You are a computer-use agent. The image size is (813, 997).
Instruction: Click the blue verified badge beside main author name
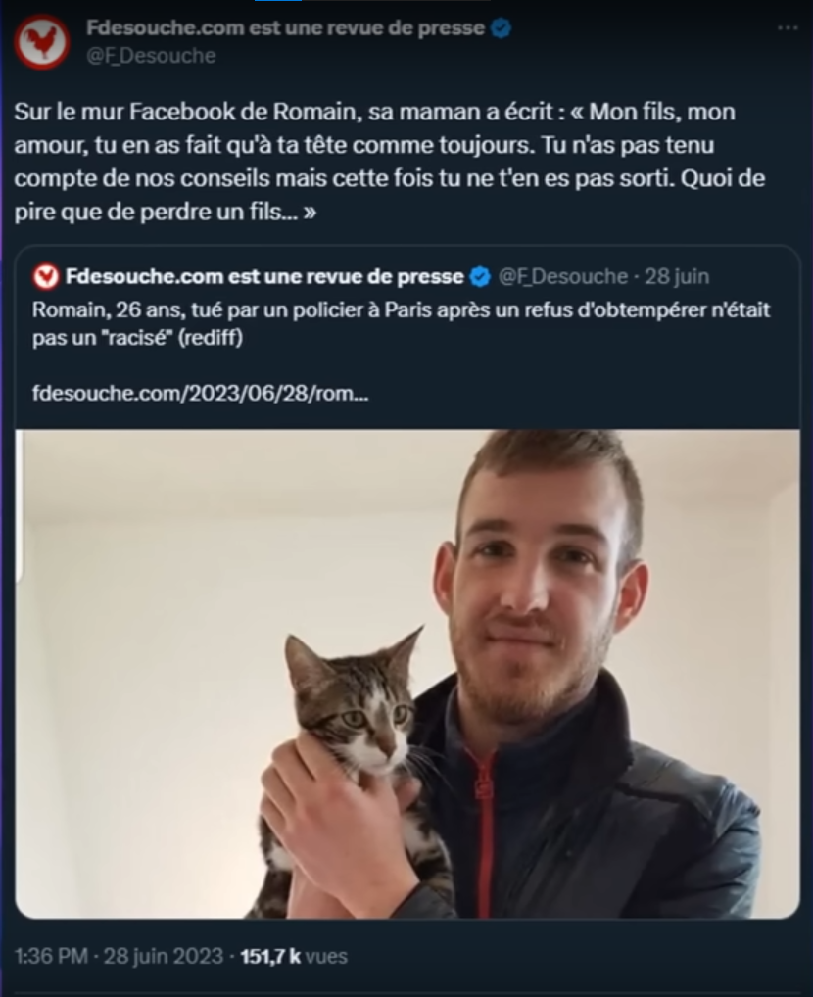pyautogui.click(x=502, y=28)
